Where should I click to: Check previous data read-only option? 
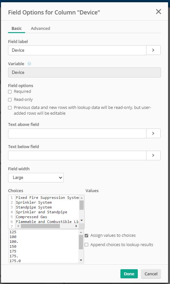click(x=10, y=108)
